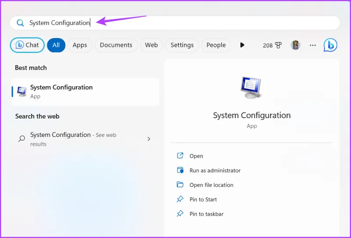The width and height of the screenshot is (351, 238).
Task: Click the App label under best match result
Action: tap(36, 96)
